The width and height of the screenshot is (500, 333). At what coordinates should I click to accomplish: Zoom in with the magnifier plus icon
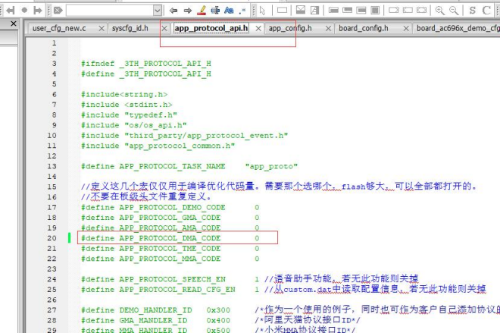coord(440,11)
